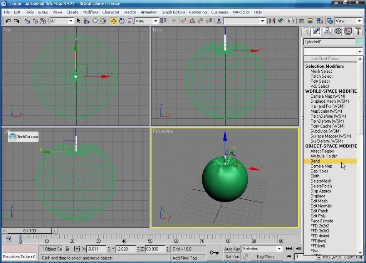Click the Use Pivot Point Center icon

pos(163,21)
